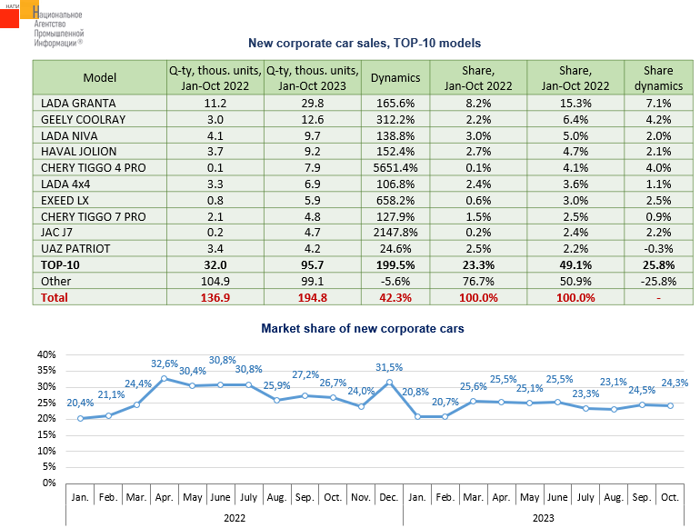Click the "Model" column header
The height and width of the screenshot is (528, 700).
(x=99, y=77)
